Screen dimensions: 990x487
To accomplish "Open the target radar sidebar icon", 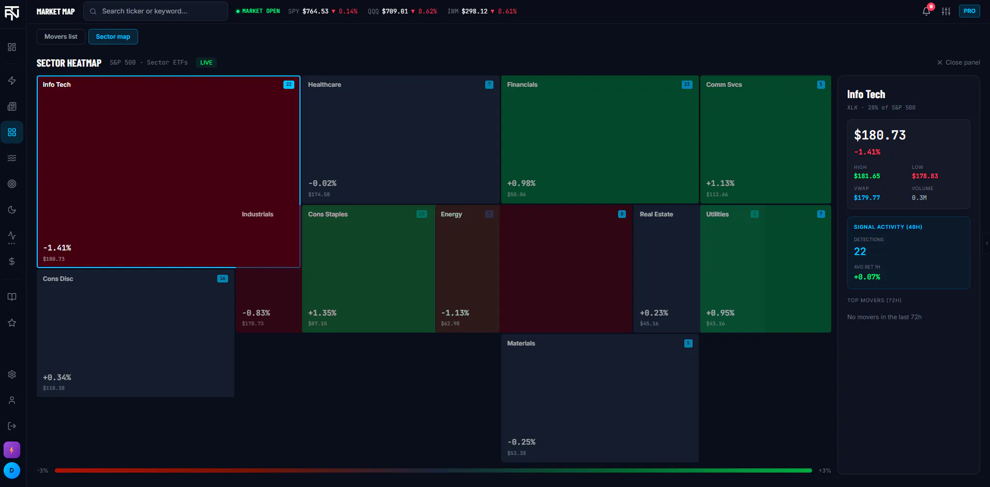I will pyautogui.click(x=12, y=184).
